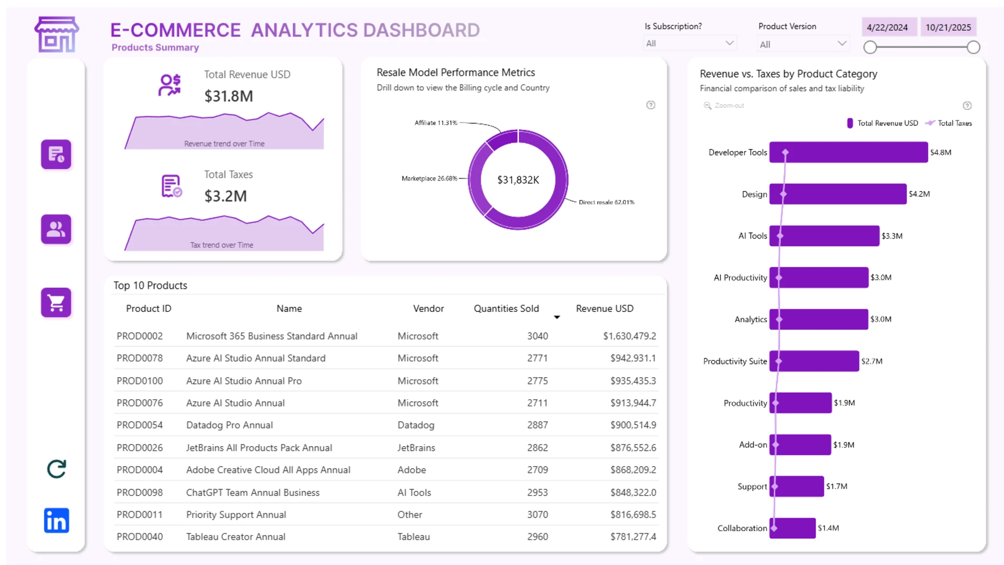This screenshot has width=1004, height=565.
Task: Select the Tableau Creator Annual name cell
Action: [x=236, y=537]
